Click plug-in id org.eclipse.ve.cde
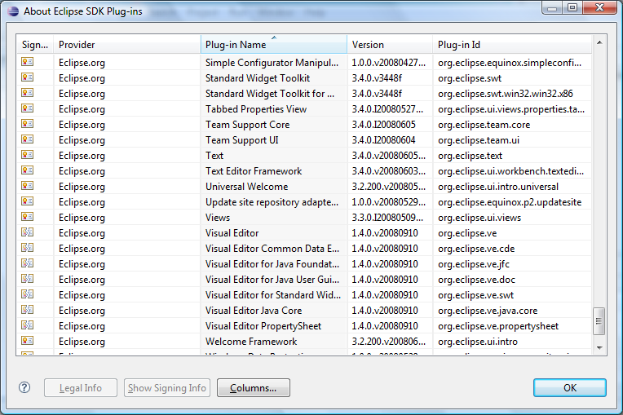Viewport: 623px width, 415px height. [476, 249]
